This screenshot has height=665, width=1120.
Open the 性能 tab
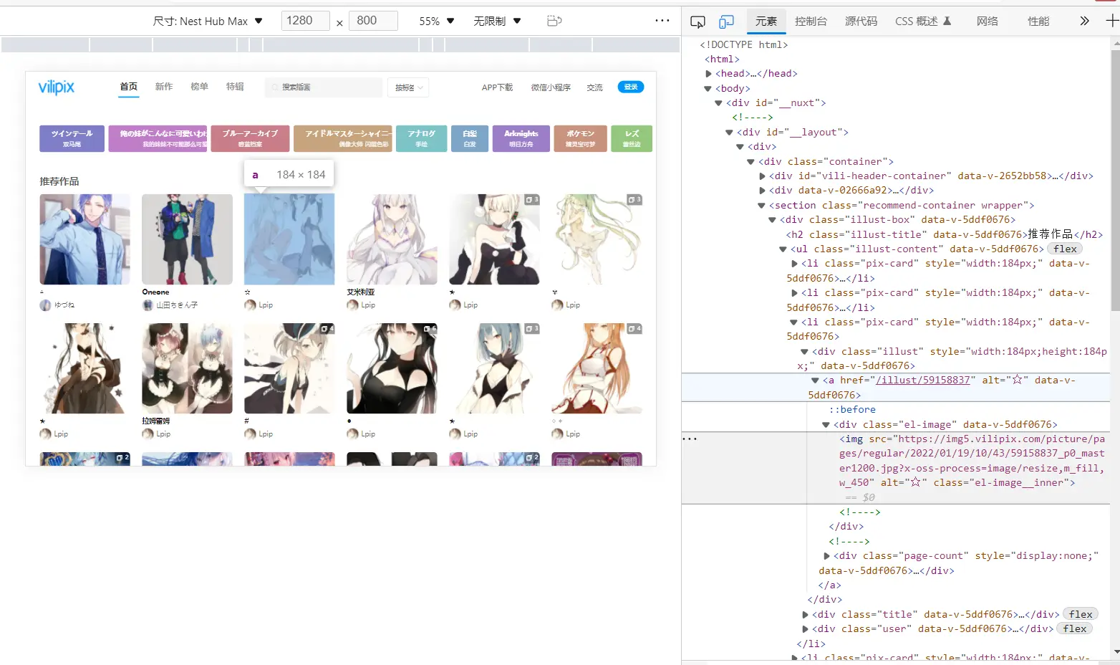[x=1038, y=21]
